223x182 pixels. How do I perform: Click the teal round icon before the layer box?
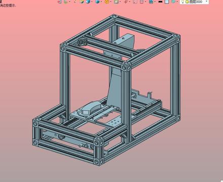pos(173,2)
